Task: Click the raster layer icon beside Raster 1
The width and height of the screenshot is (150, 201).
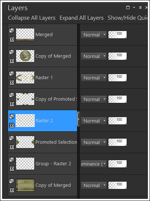Action: [12, 74]
